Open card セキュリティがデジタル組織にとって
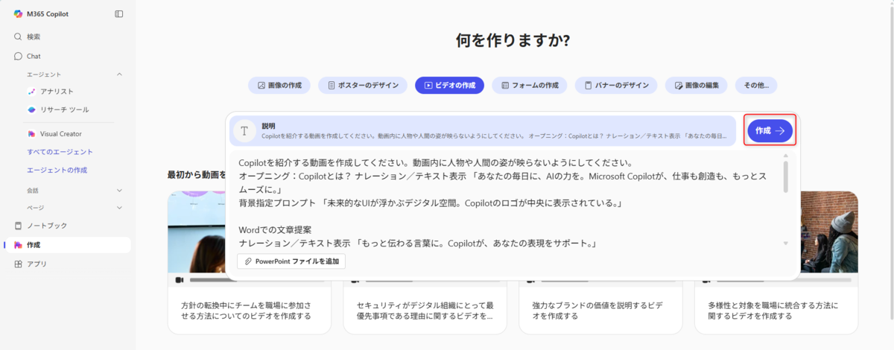 tap(425, 311)
